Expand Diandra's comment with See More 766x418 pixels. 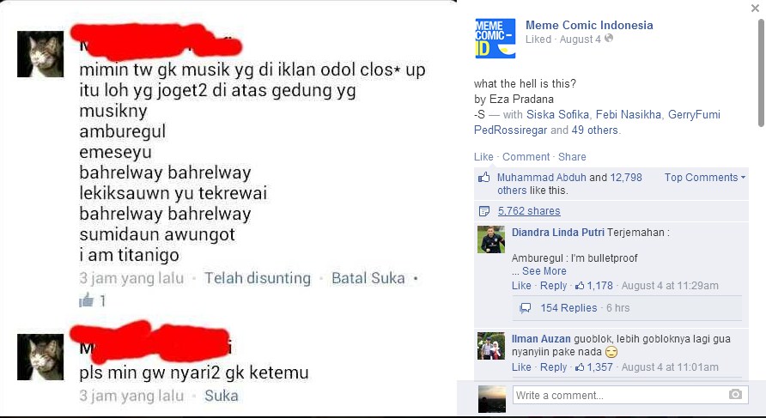[x=544, y=271]
